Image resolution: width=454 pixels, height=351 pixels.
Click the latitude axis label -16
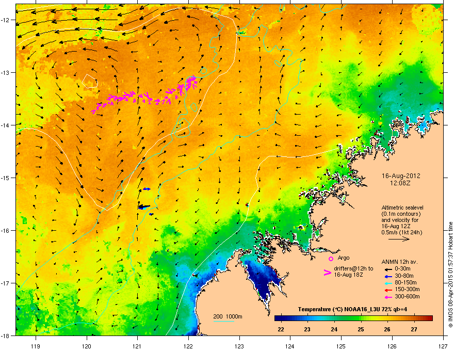pos(6,230)
